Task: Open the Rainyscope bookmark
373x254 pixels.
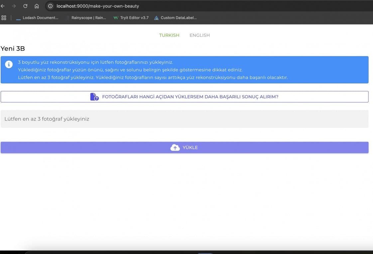Action: [x=86, y=18]
